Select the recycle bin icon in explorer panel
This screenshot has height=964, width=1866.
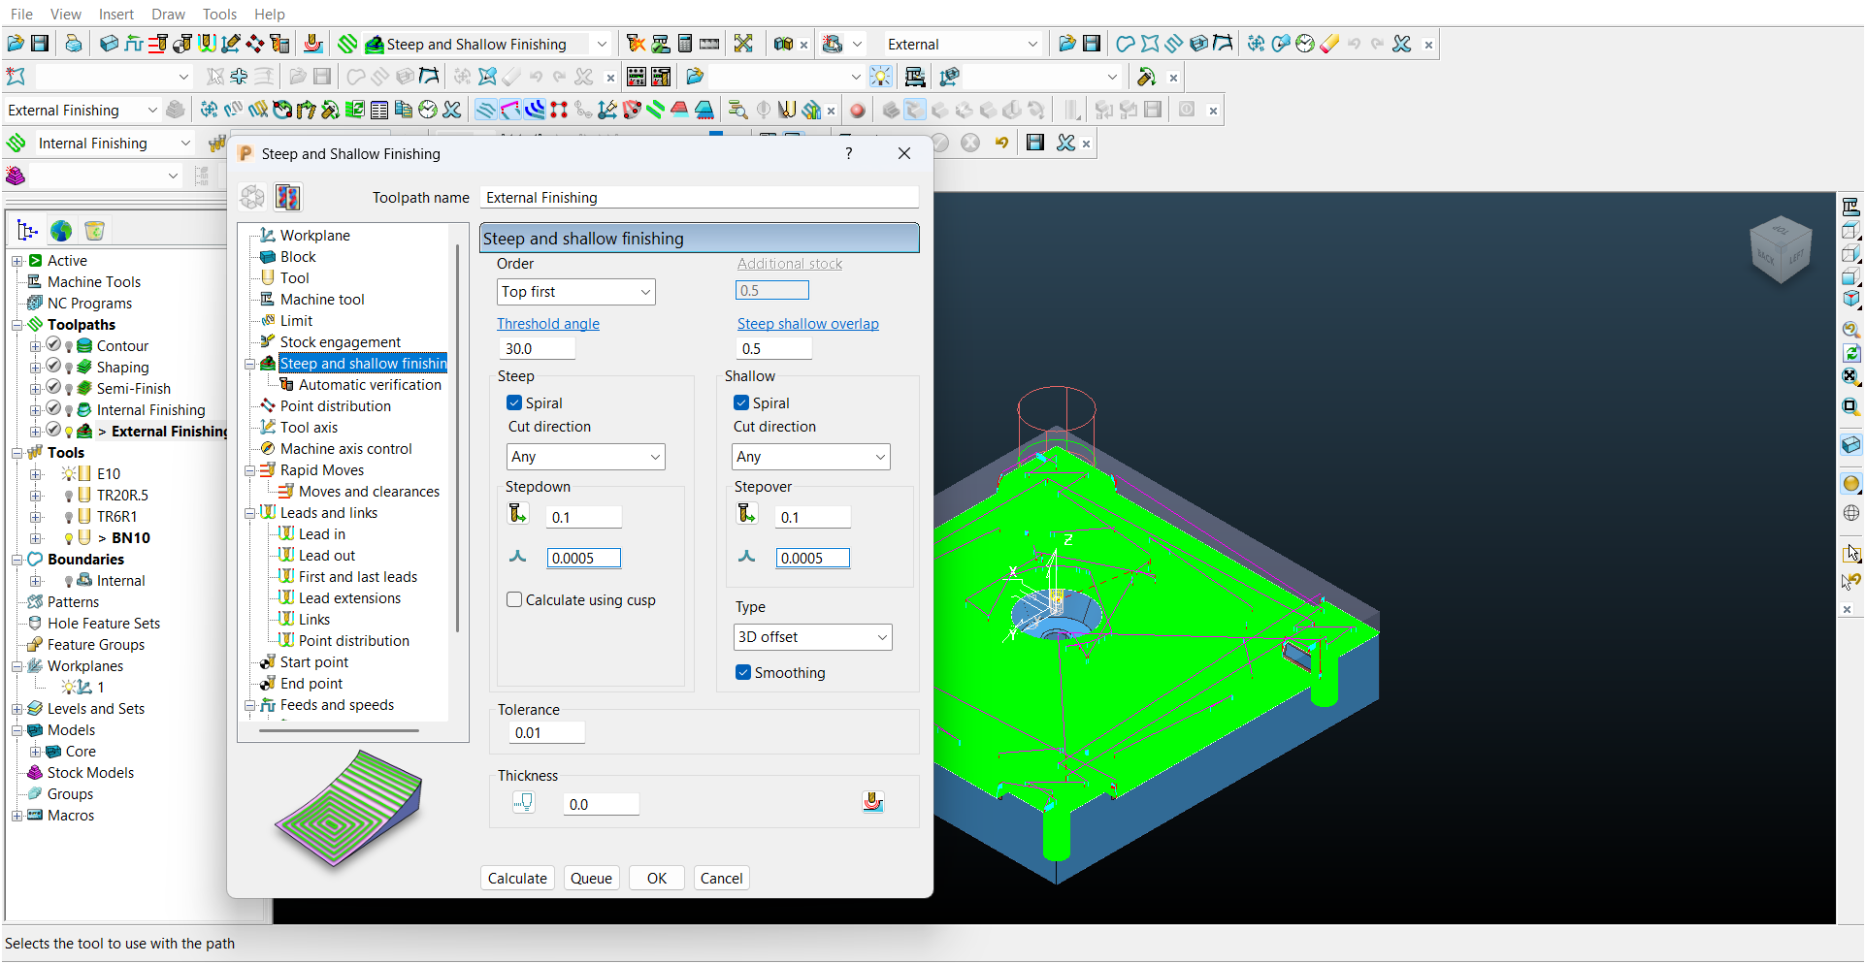tap(94, 231)
